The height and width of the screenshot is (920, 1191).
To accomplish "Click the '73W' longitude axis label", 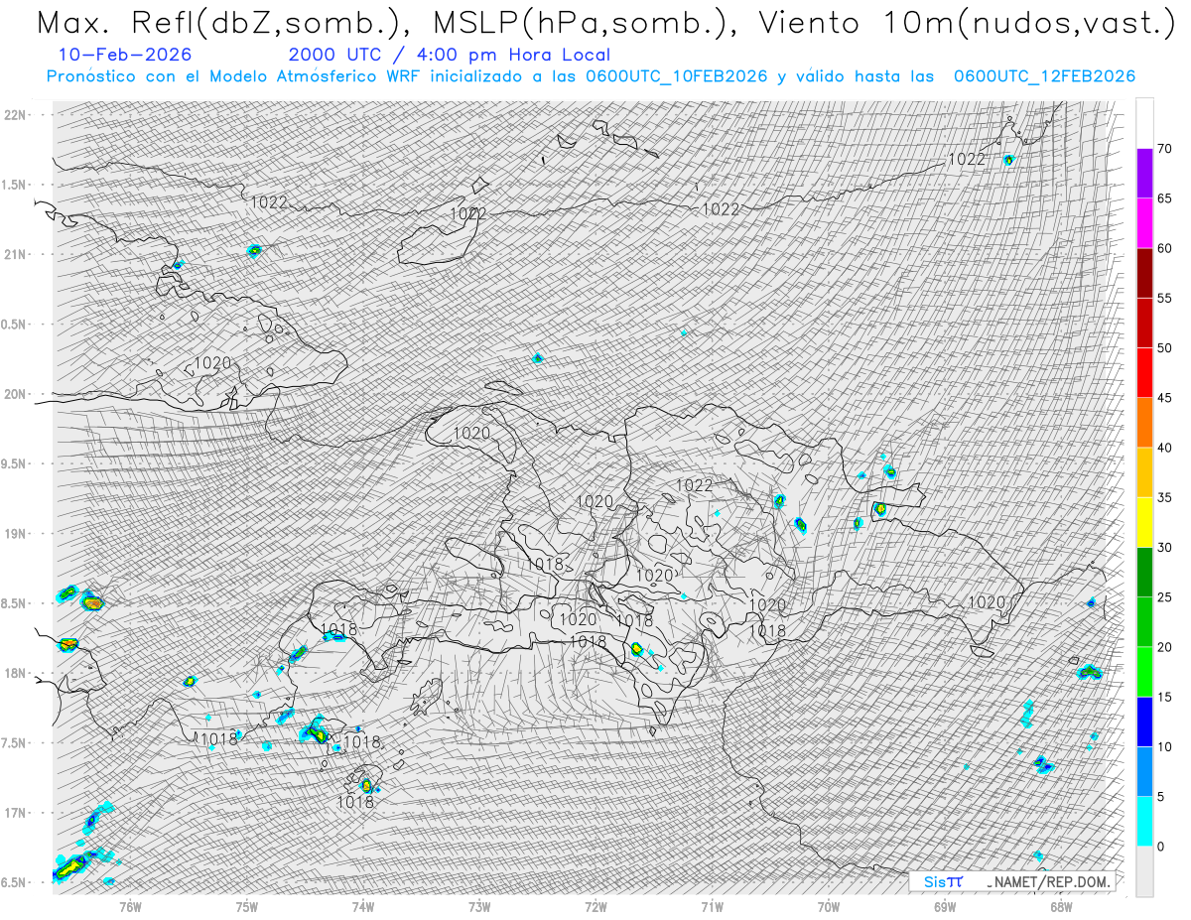I will click(479, 905).
